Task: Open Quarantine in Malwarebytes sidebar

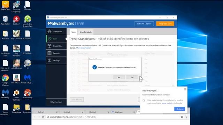Action: [x=56, y=46]
